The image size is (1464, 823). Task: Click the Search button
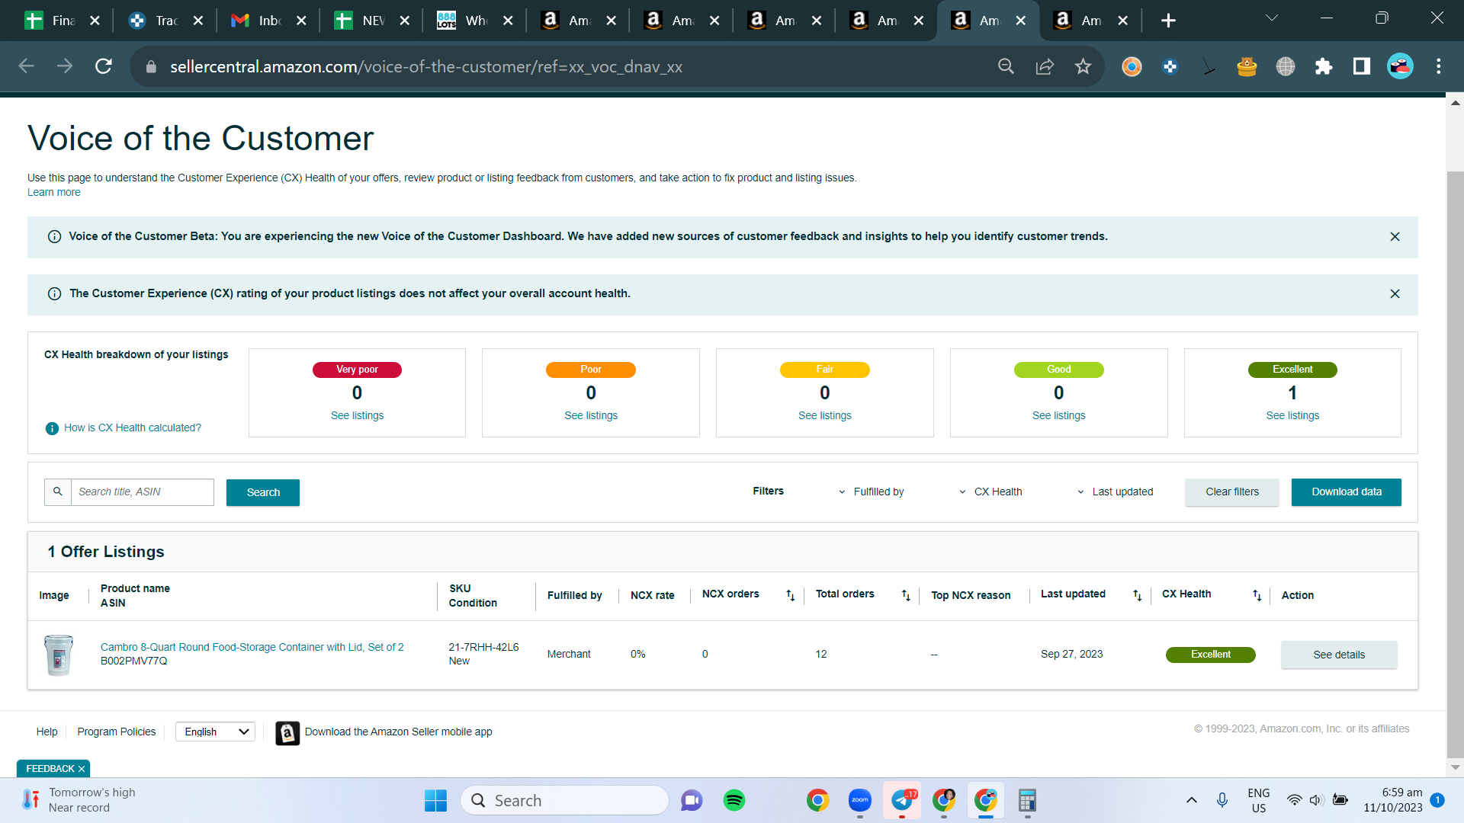pyautogui.click(x=263, y=492)
